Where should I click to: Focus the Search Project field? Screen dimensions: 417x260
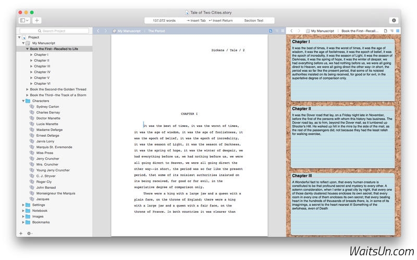point(54,31)
